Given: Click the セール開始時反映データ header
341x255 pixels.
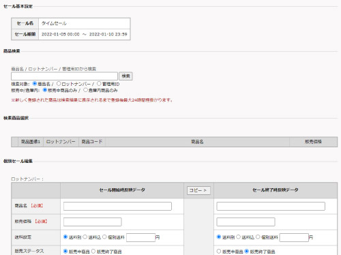Looking at the screenshot, I should click(x=122, y=190).
